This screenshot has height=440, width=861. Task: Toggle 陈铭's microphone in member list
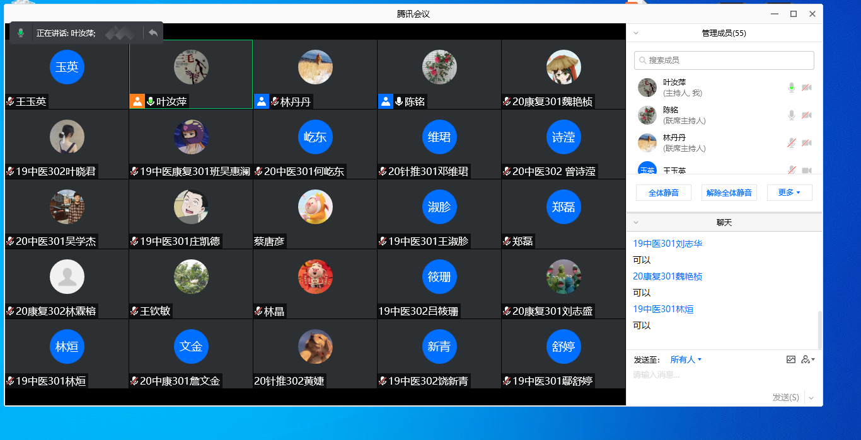(x=792, y=115)
